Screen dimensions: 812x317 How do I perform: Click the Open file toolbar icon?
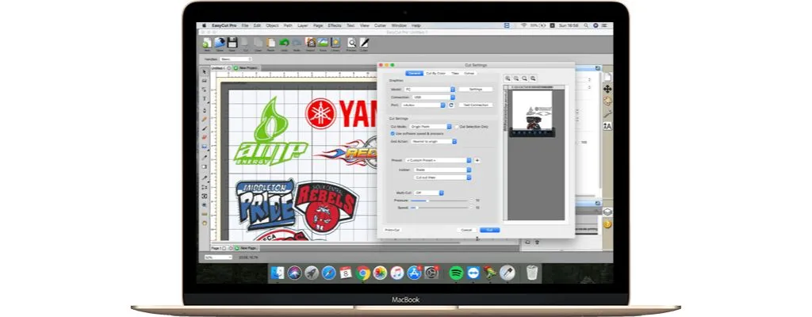[220, 43]
